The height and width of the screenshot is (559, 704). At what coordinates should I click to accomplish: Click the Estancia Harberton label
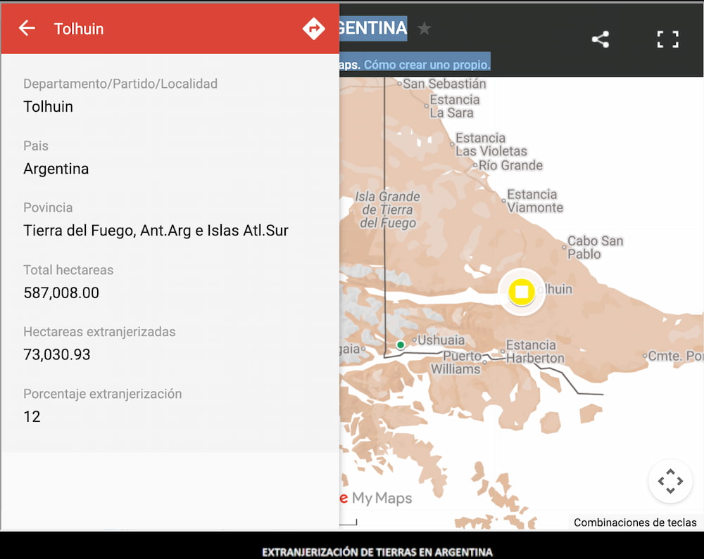click(535, 352)
